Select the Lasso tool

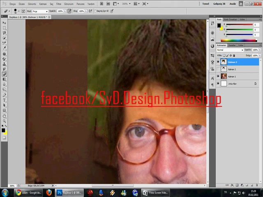5,33
